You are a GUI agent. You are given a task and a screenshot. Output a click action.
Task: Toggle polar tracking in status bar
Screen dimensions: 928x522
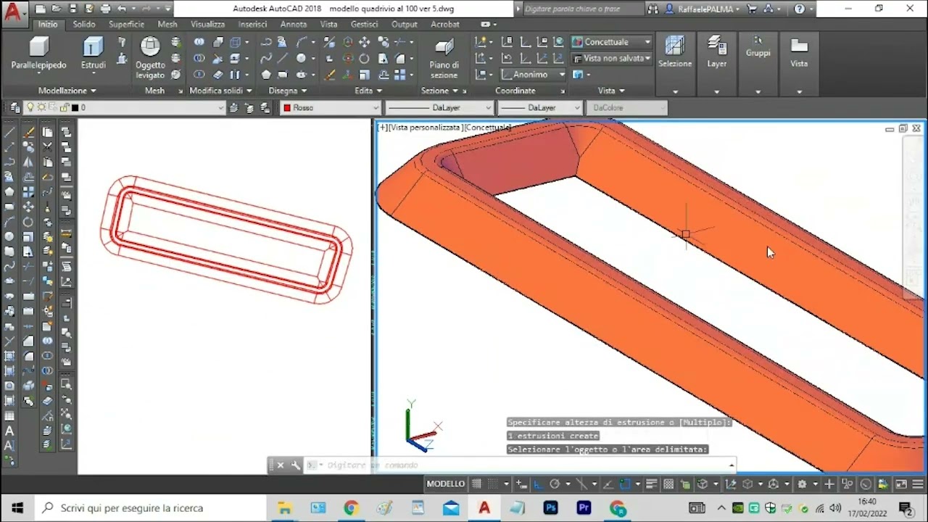pos(555,484)
